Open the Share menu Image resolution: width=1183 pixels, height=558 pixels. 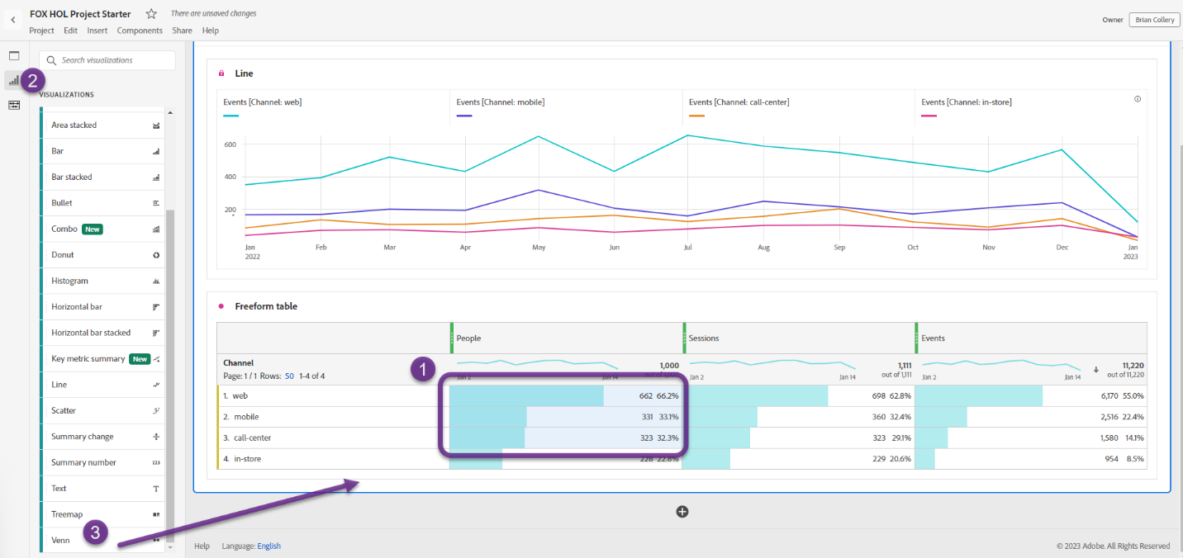(x=182, y=31)
